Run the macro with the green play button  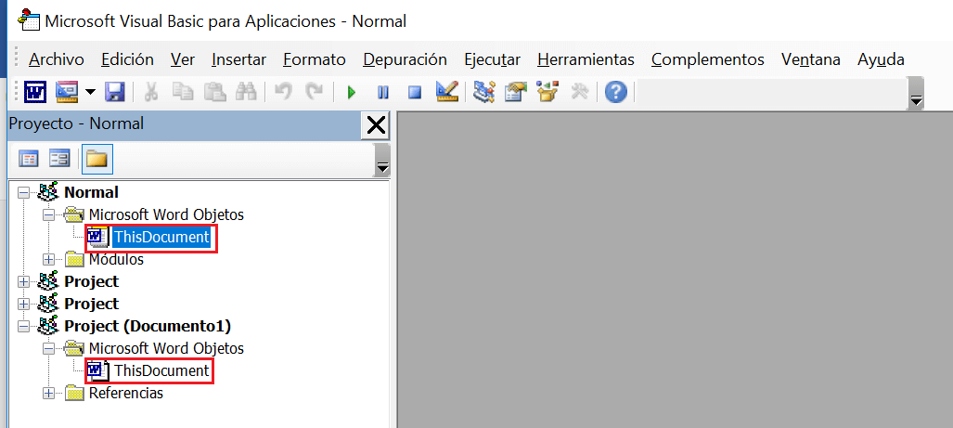pos(351,92)
